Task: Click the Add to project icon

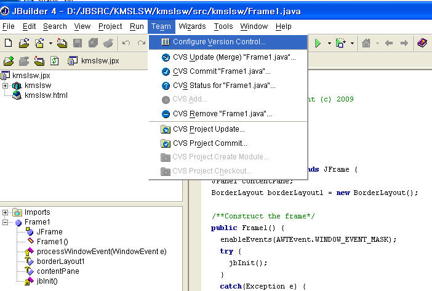Action: (9, 61)
